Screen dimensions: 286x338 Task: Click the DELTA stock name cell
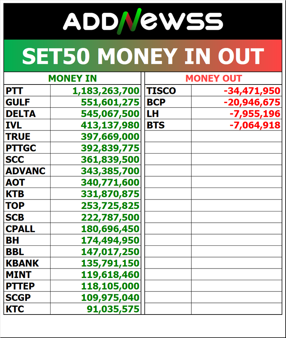point(21,114)
